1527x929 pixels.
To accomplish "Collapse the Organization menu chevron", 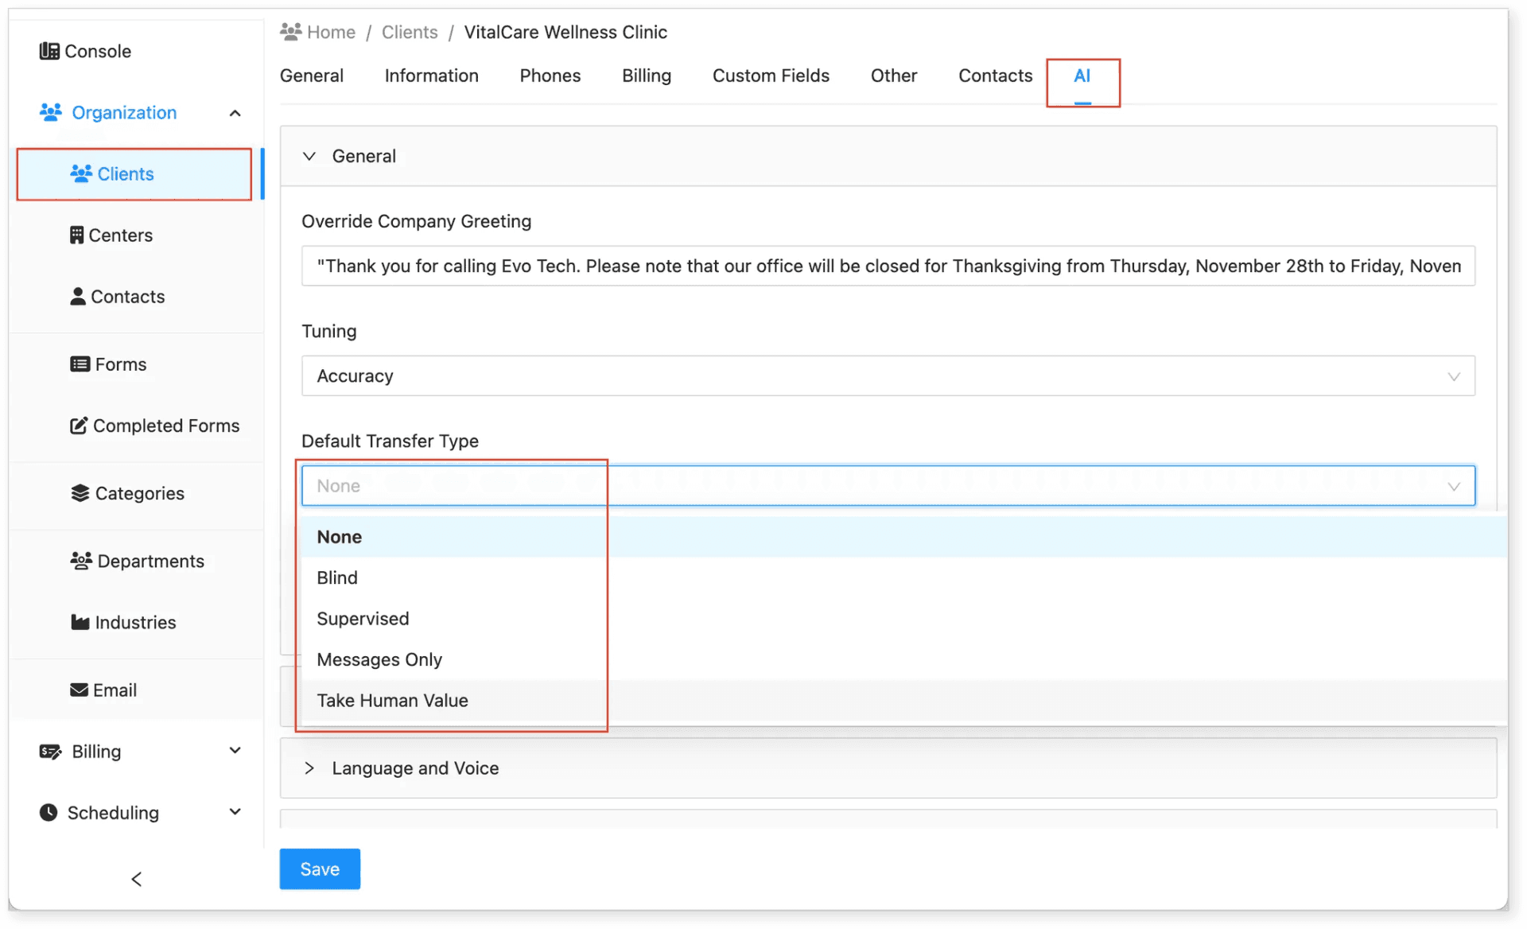I will 235,113.
